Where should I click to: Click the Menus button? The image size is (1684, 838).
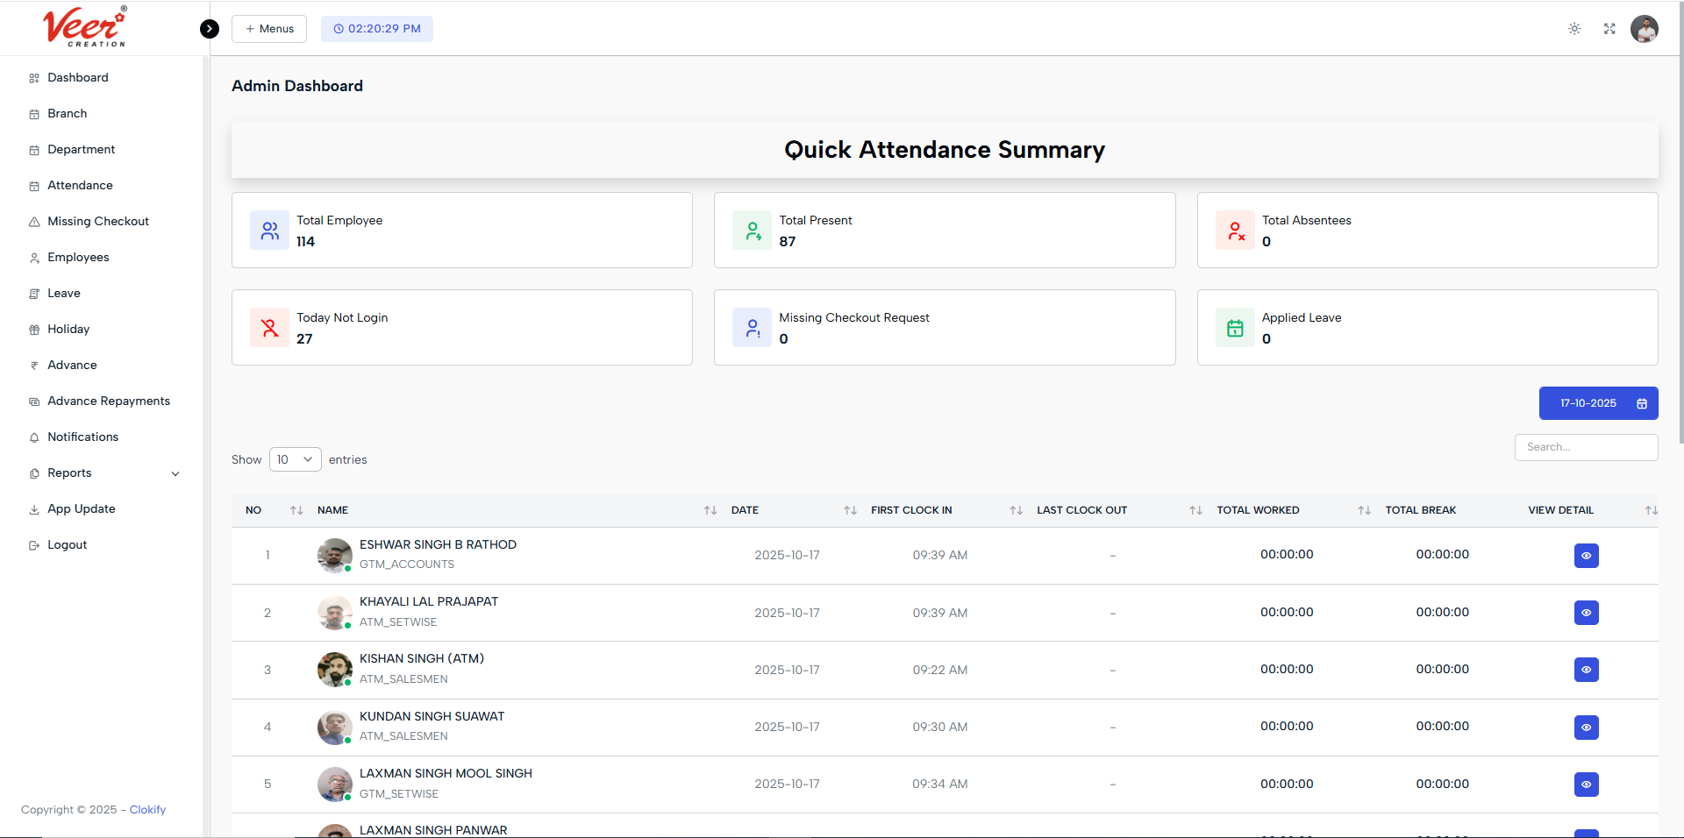[269, 29]
